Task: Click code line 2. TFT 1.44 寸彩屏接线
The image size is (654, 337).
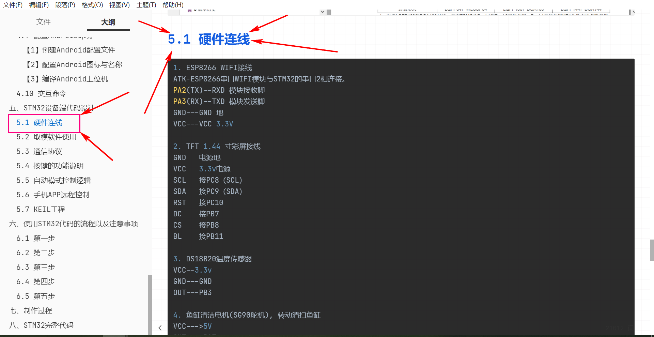Action: (217, 147)
